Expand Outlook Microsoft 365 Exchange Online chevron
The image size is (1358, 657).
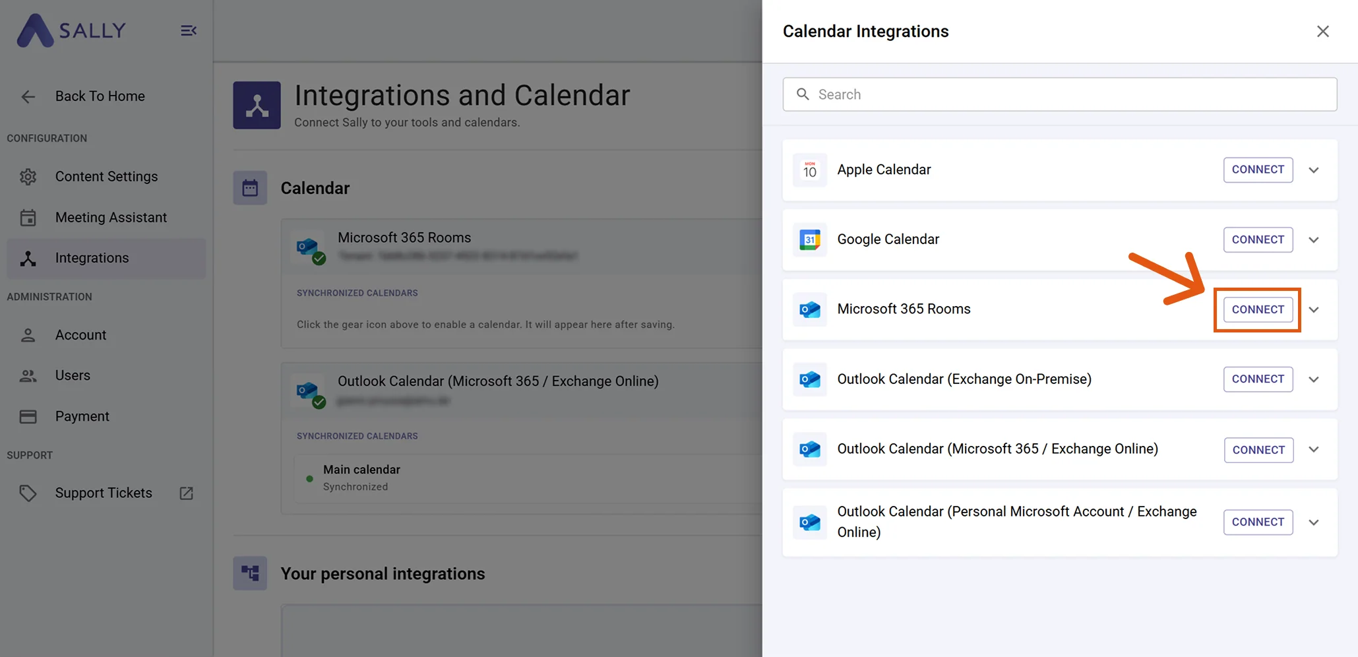click(x=1314, y=450)
